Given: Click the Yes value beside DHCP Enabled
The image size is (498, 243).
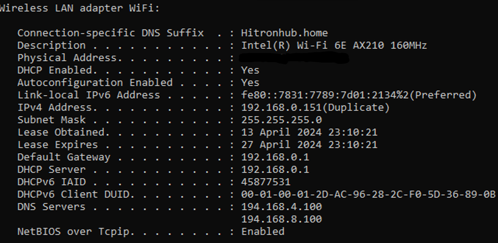Looking at the screenshot, I should pyautogui.click(x=250, y=70).
